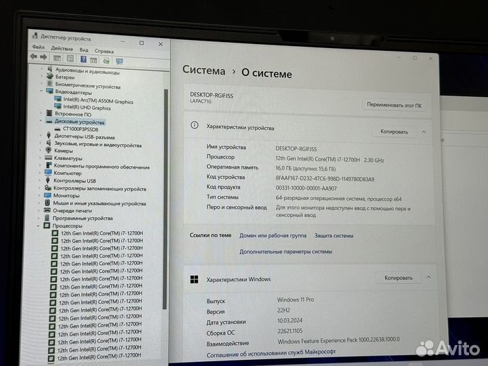Click the Device Manager vertical scrollbar
Viewport: 488px width, 366px height.
[x=165, y=199]
